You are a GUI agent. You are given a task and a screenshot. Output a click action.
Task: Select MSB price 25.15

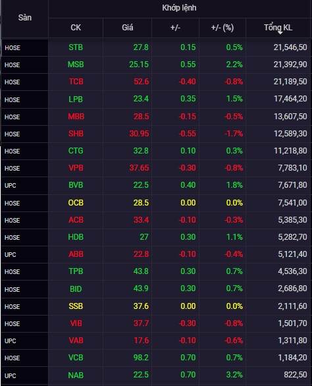coord(139,65)
